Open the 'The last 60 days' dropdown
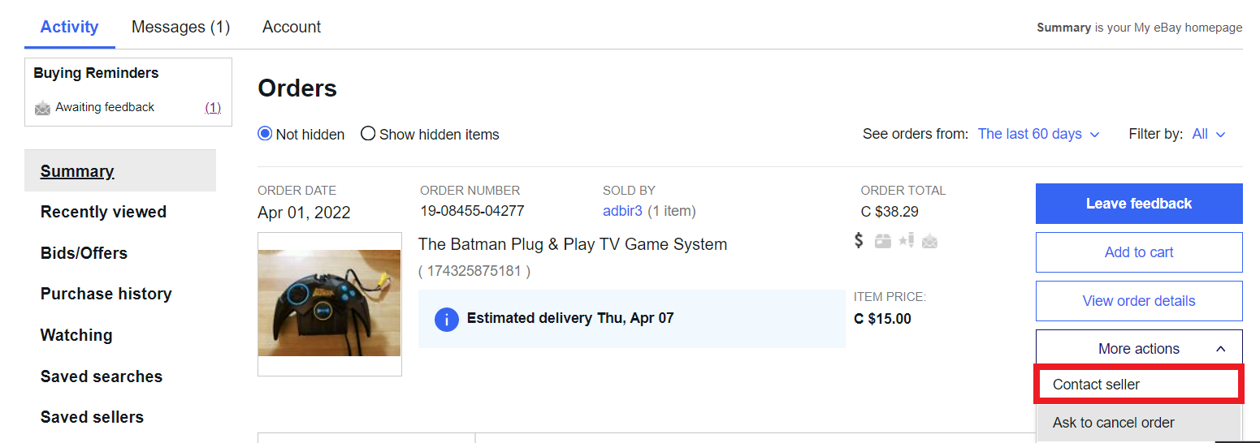The width and height of the screenshot is (1260, 443). pos(1038,134)
